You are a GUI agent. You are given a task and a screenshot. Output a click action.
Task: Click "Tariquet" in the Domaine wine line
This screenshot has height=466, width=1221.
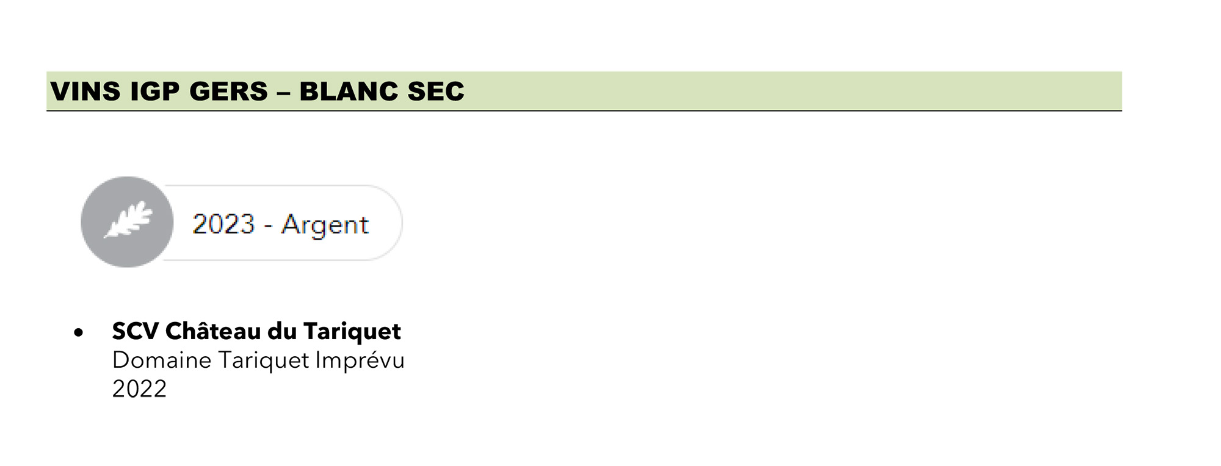[x=264, y=360]
